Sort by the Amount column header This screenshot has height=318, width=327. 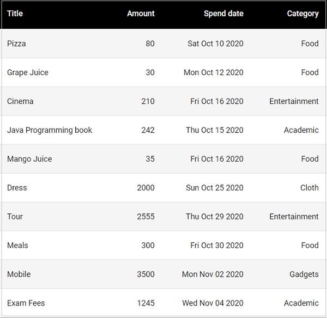141,14
